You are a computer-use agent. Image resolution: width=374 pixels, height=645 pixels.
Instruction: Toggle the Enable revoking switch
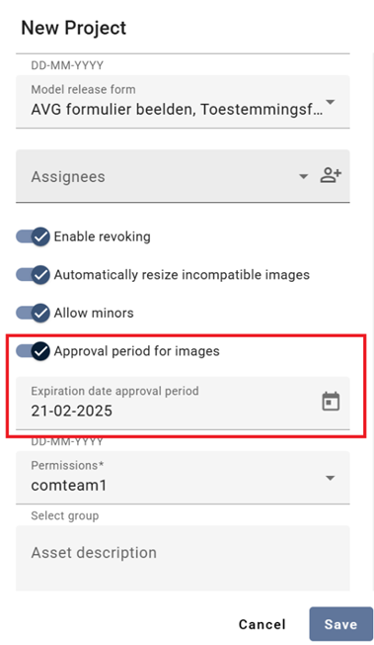pyautogui.click(x=33, y=236)
